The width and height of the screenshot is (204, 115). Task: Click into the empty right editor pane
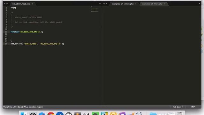(152, 55)
